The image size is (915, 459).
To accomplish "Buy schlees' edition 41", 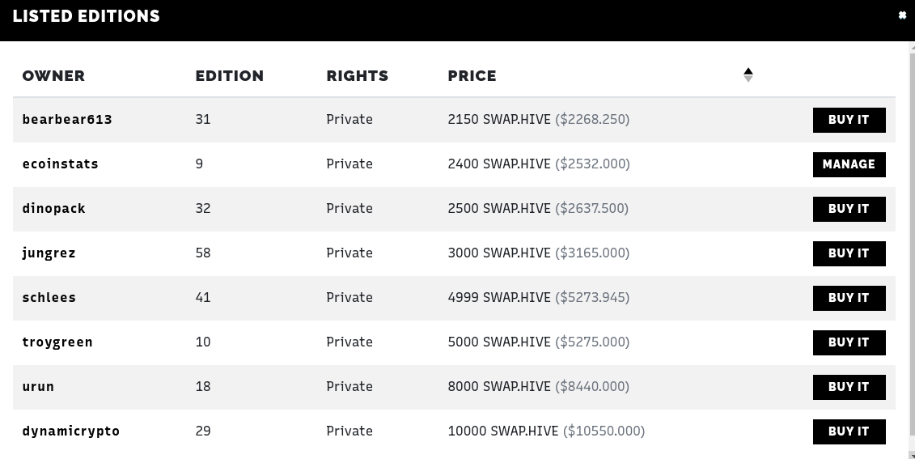I will [849, 298].
